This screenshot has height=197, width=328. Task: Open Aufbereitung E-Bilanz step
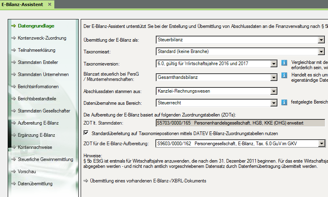tap(38, 123)
